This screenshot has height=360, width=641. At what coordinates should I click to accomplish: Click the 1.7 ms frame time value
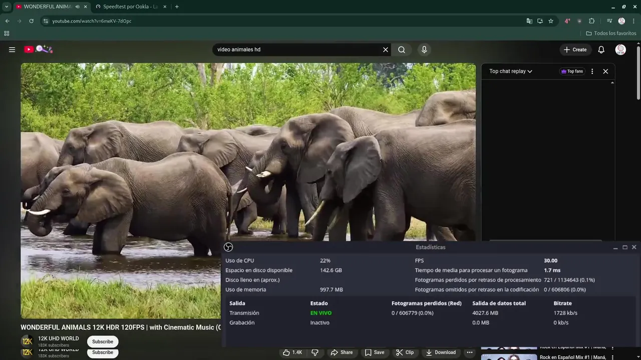point(552,270)
